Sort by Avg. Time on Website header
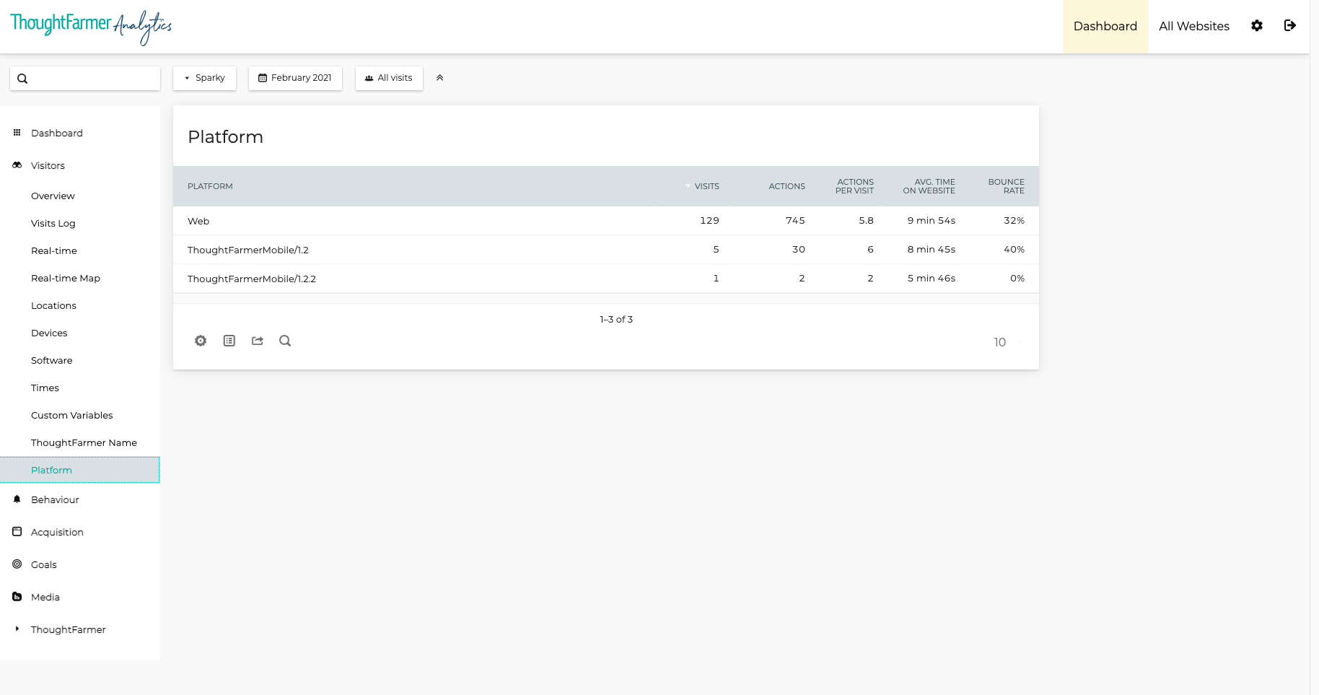This screenshot has height=695, width=1319. point(929,186)
